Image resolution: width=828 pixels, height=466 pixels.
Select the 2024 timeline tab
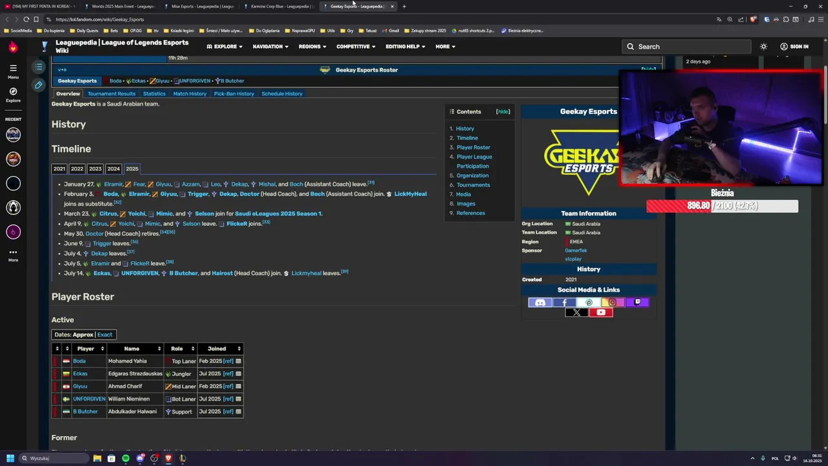tap(113, 168)
